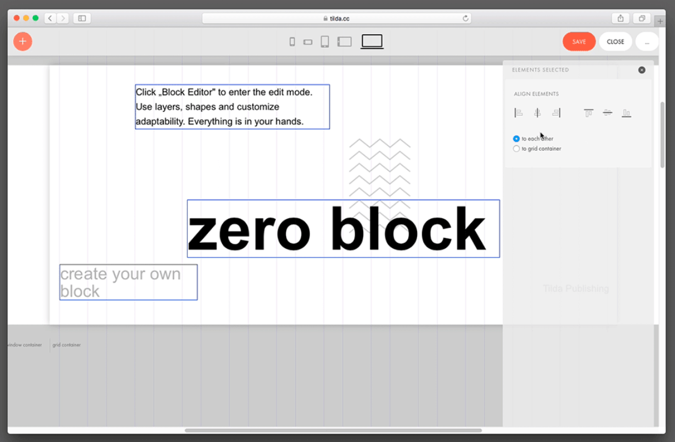Switch to landscape tablet screen view

pyautogui.click(x=345, y=42)
